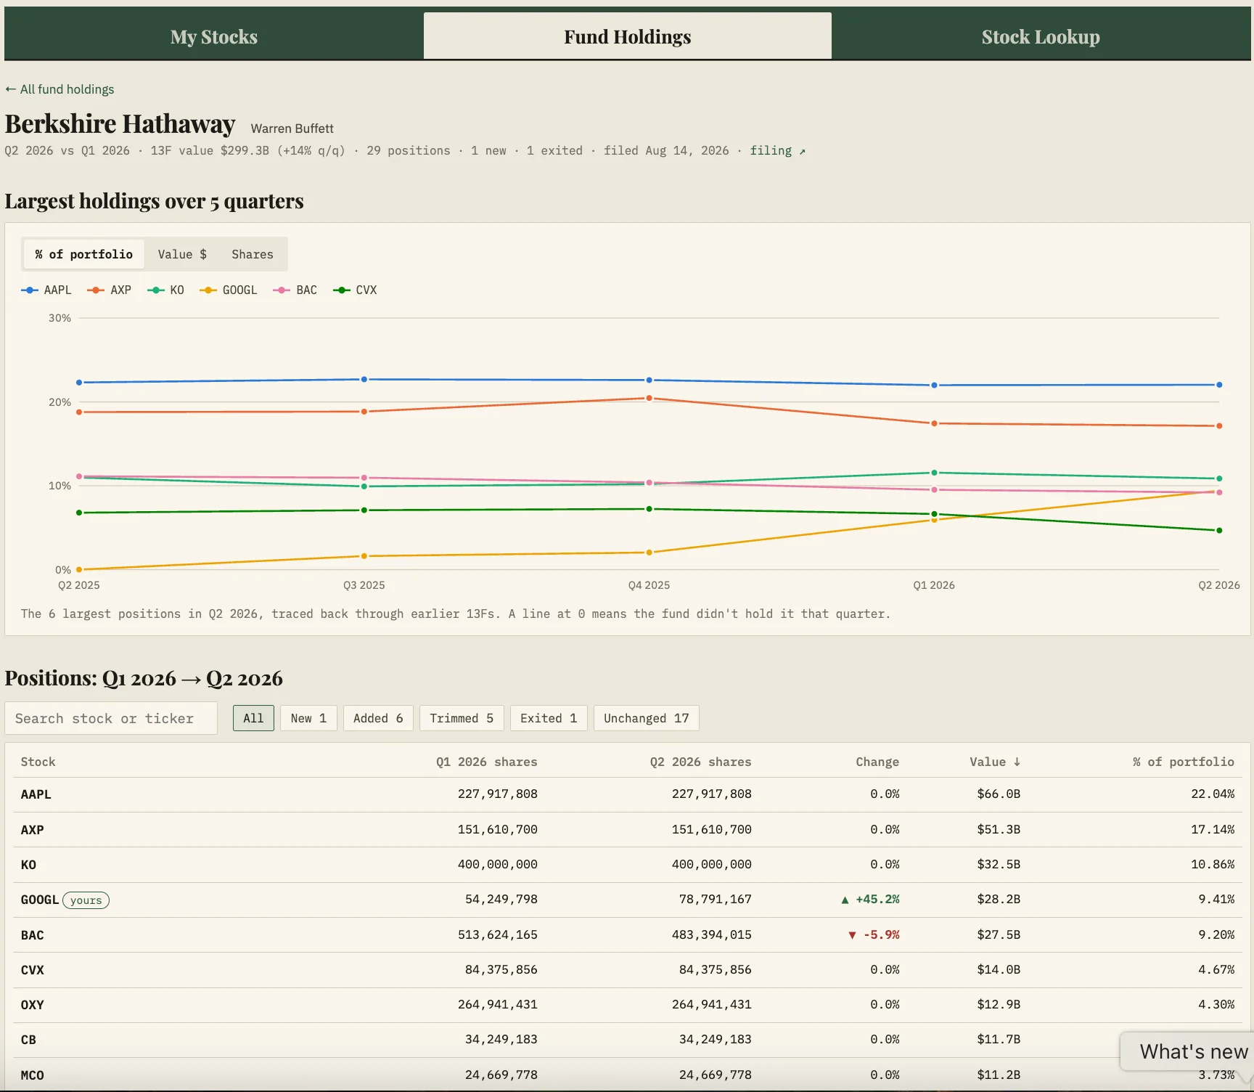Sort table by the Stock column header
This screenshot has height=1092, width=1254.
[38, 762]
